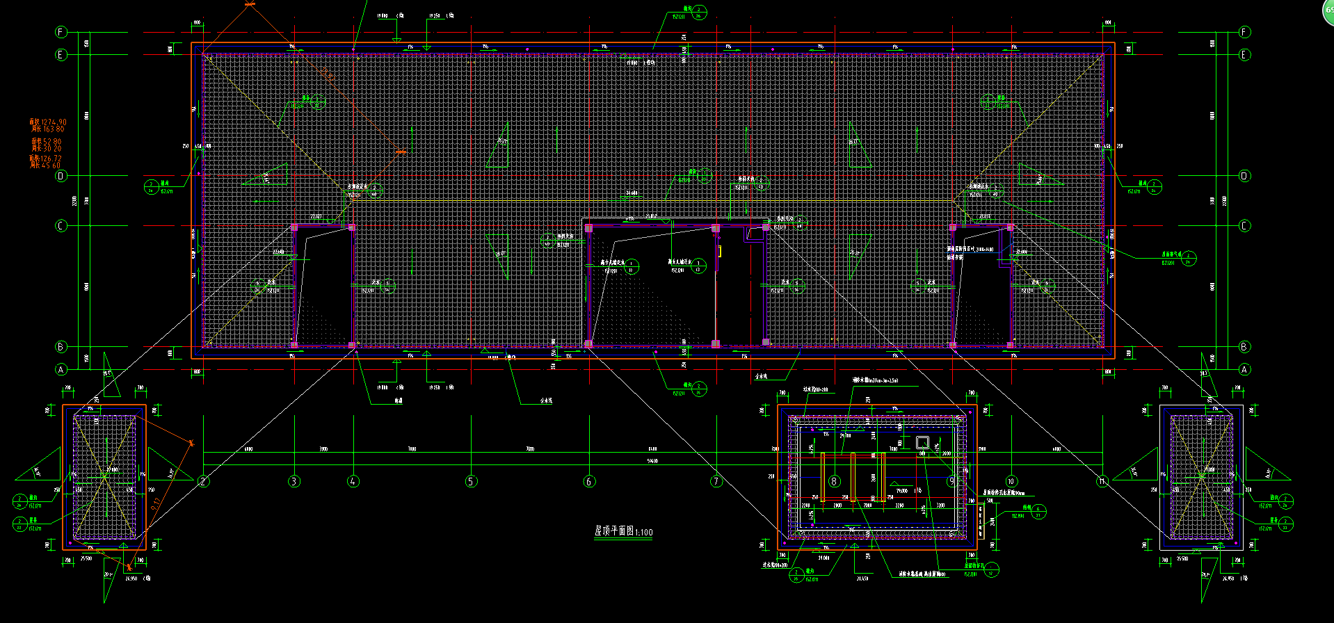Select grid bubble 9 on the bottom axis
Screen dimensions: 1334x623
pyautogui.click(x=952, y=481)
